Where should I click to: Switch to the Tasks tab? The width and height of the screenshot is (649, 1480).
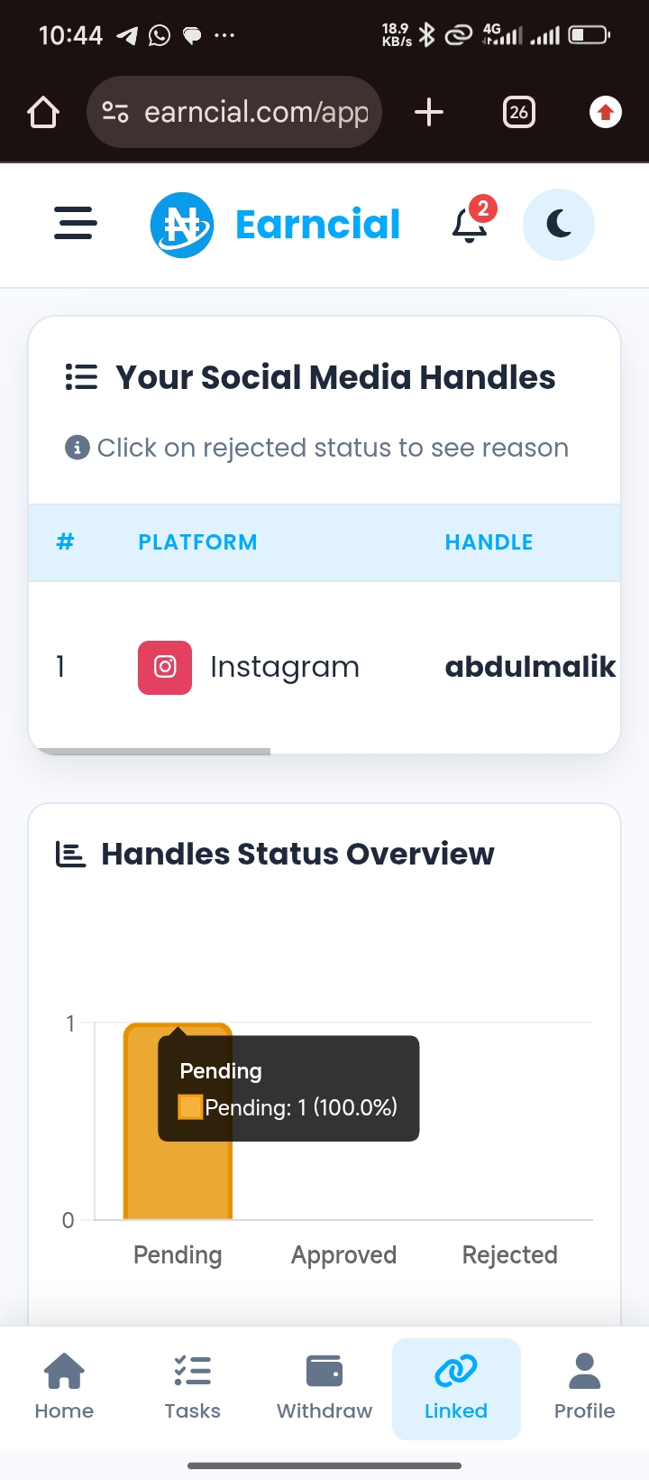click(192, 1387)
